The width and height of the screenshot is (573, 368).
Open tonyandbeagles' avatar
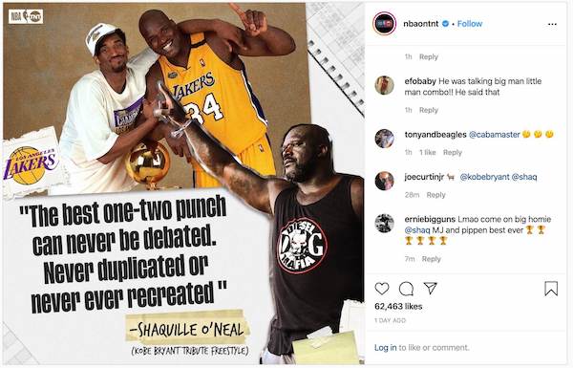click(385, 139)
